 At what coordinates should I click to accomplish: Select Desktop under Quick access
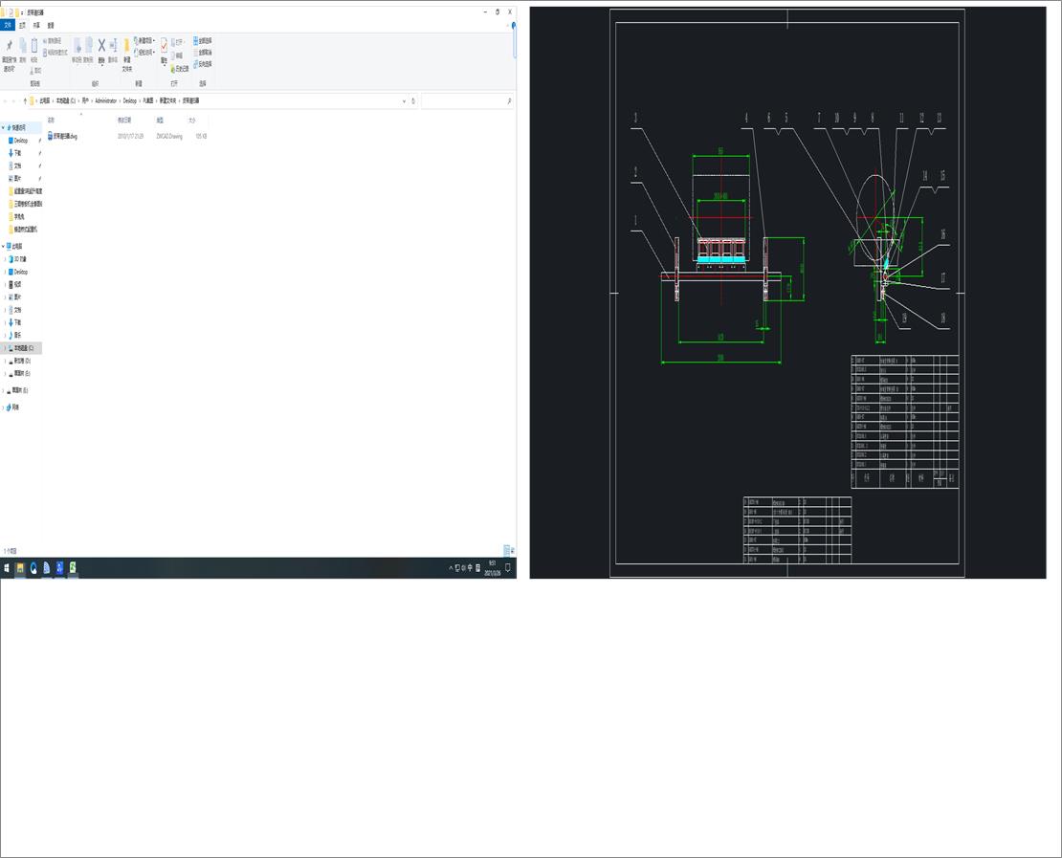coord(21,141)
